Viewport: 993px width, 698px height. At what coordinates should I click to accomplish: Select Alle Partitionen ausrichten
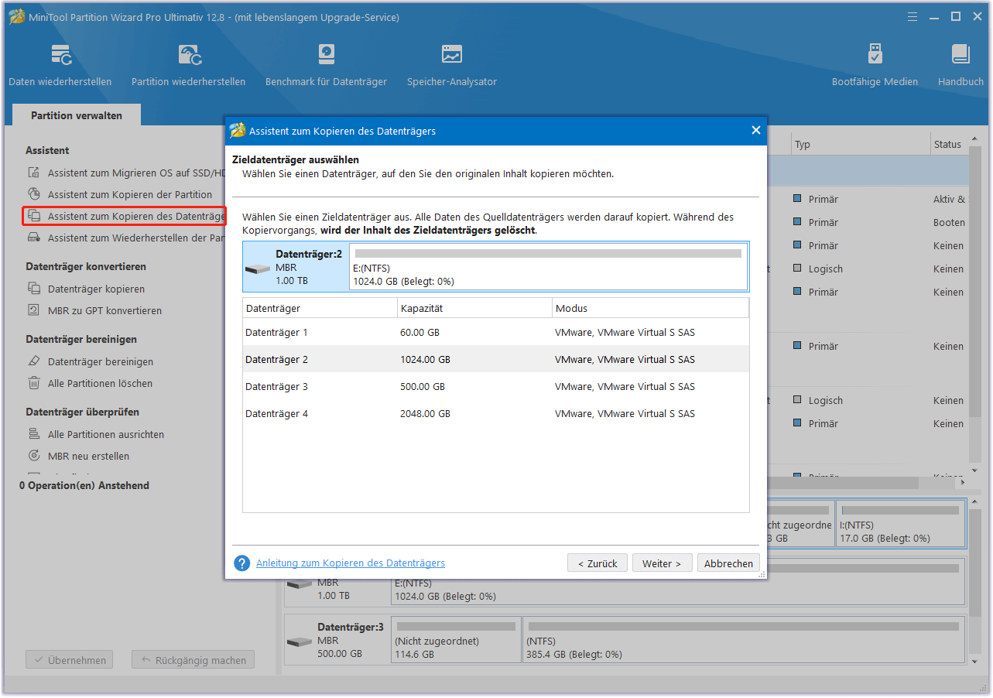click(96, 434)
